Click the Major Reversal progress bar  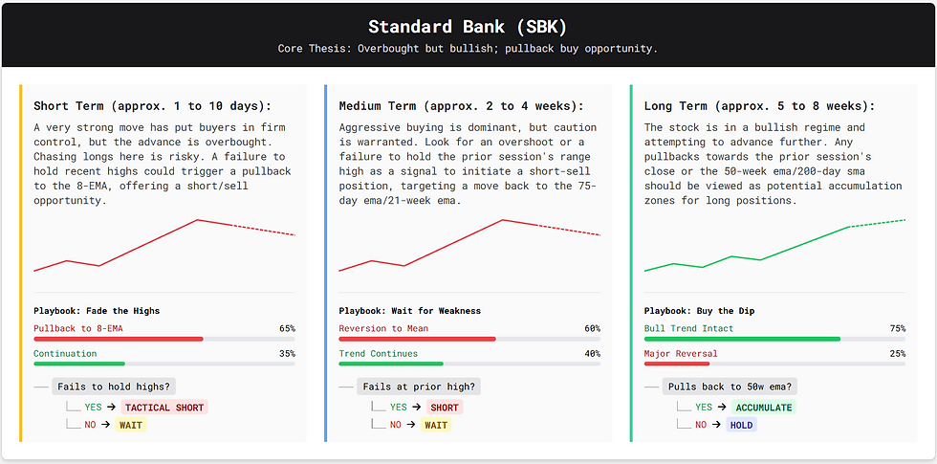775,364
